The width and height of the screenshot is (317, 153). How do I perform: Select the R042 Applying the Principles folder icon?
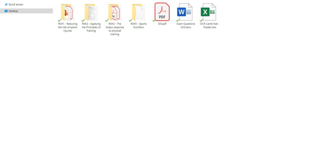(91, 12)
